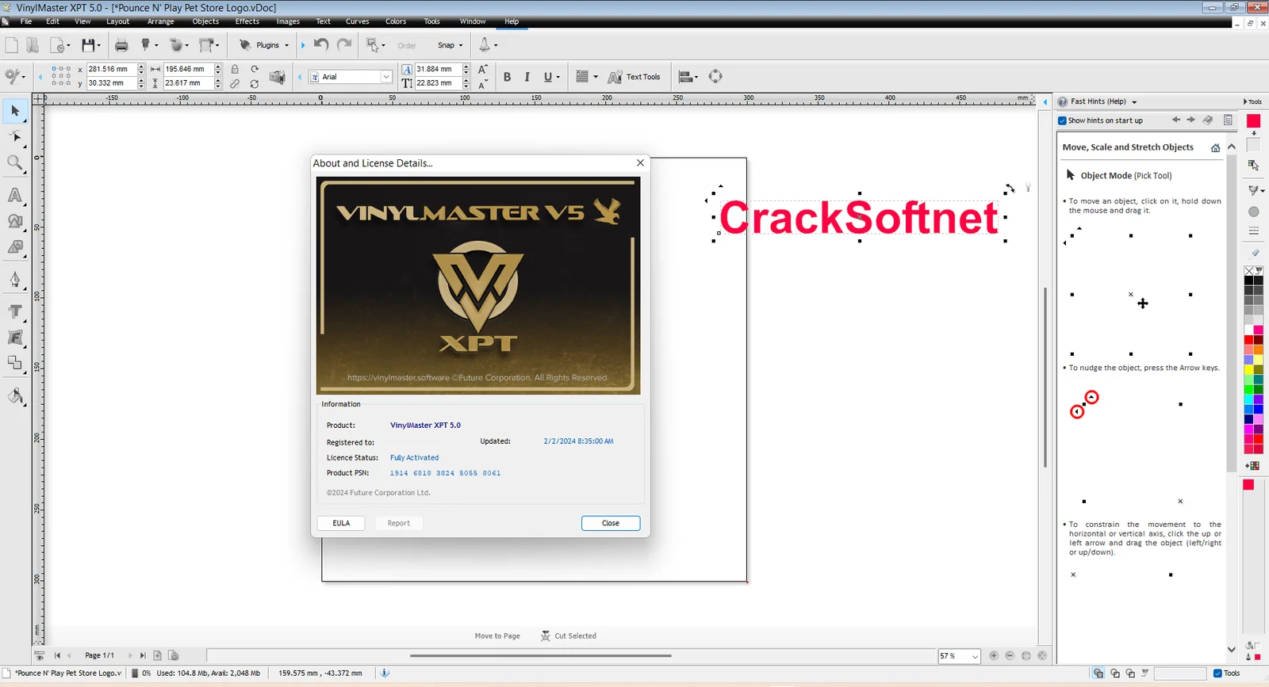Click the Report button
The image size is (1269, 687).
click(x=398, y=523)
